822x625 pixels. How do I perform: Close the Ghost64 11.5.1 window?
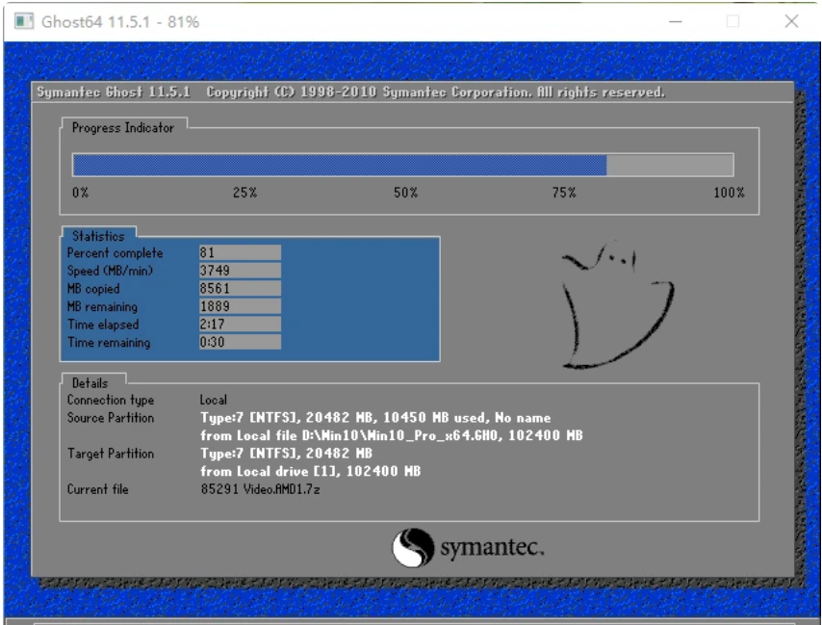click(791, 21)
